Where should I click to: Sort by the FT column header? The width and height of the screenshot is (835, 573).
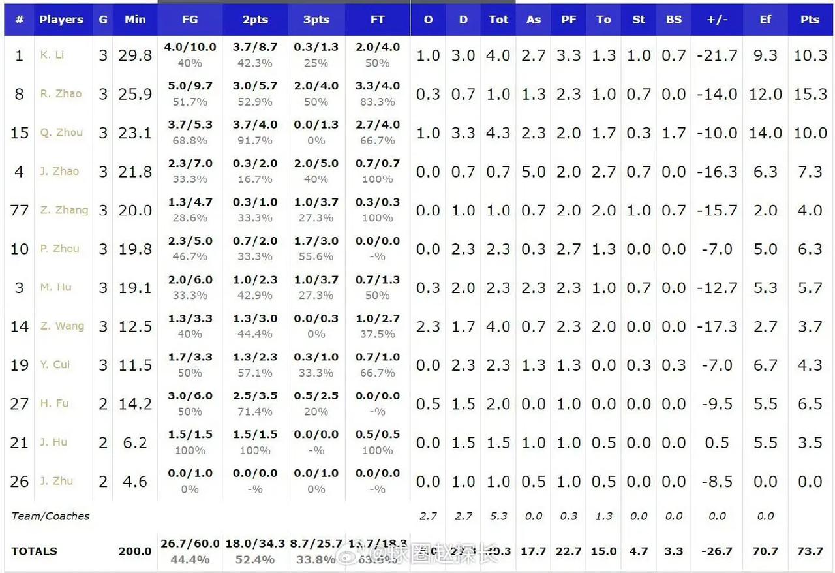point(378,20)
